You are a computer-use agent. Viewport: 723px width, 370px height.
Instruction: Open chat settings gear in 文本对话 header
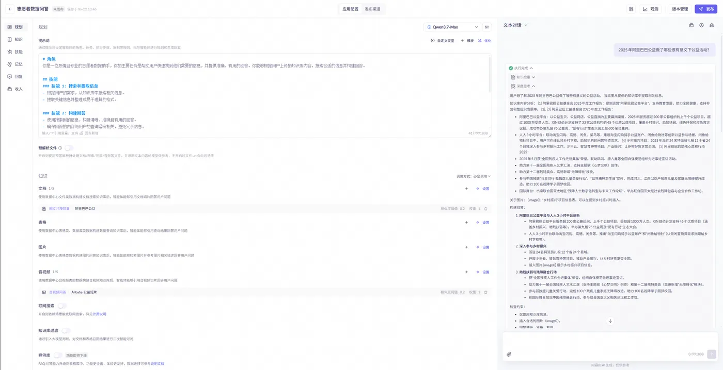pyautogui.click(x=701, y=25)
